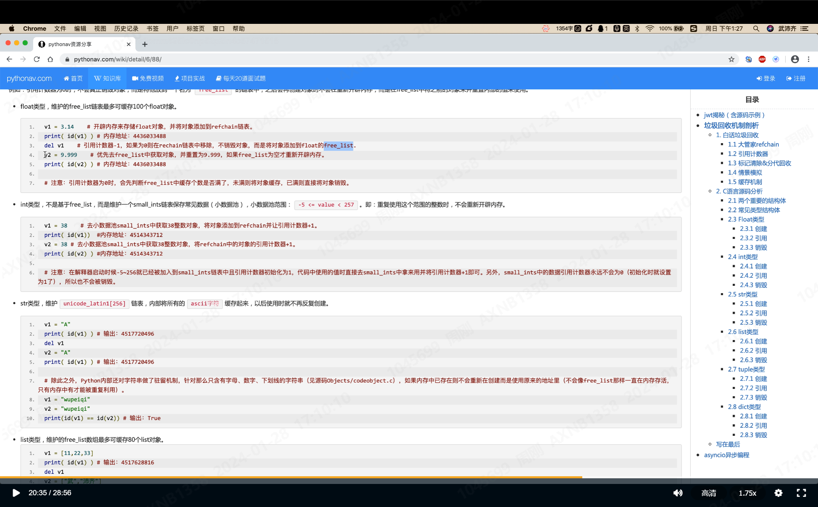
Task: Open Bluetooth menu bar icon
Action: tap(637, 28)
